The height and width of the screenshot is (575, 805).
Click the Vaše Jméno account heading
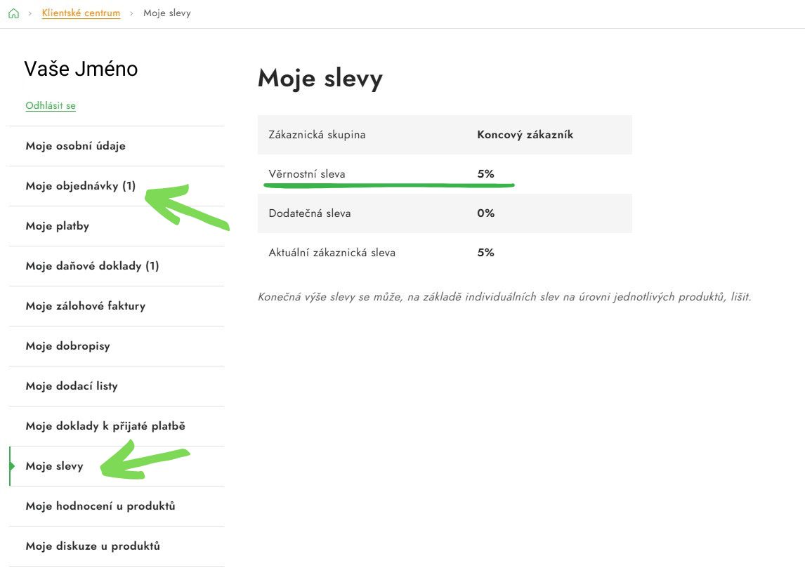(x=81, y=69)
